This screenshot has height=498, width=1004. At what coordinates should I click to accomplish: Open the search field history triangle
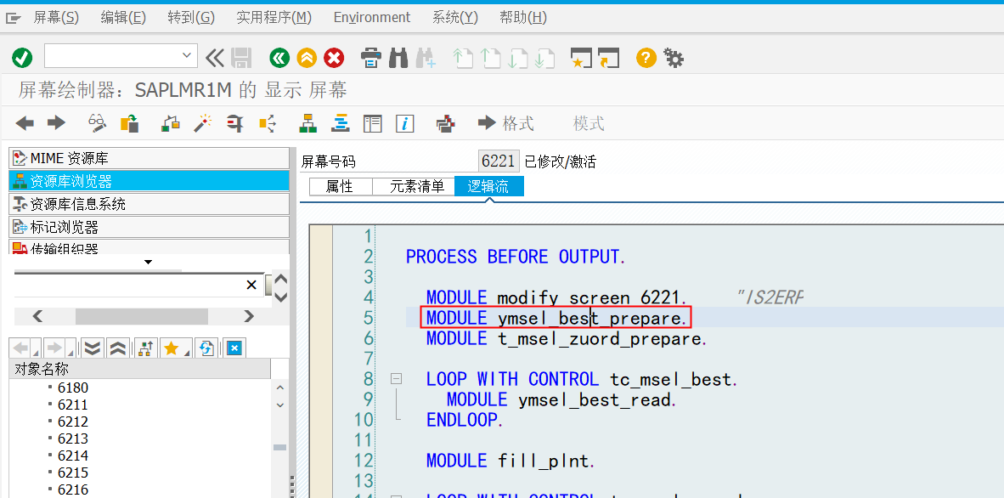148,262
